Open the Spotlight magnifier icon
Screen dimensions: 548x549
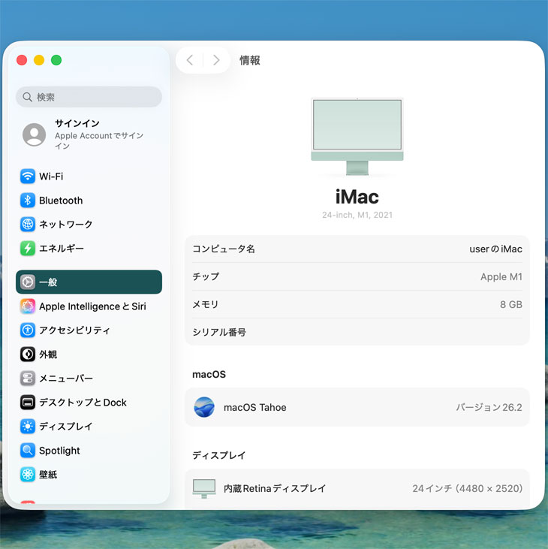[28, 451]
